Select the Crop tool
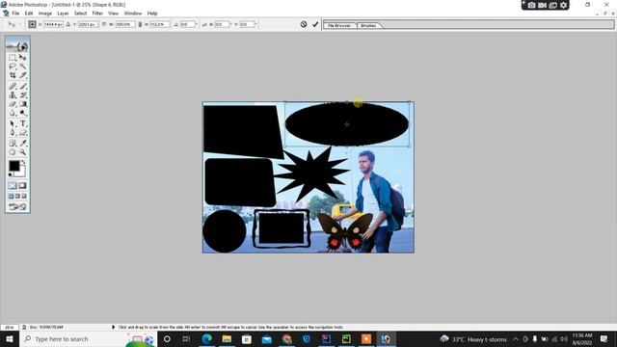Screen dimensions: 617x347 point(13,75)
